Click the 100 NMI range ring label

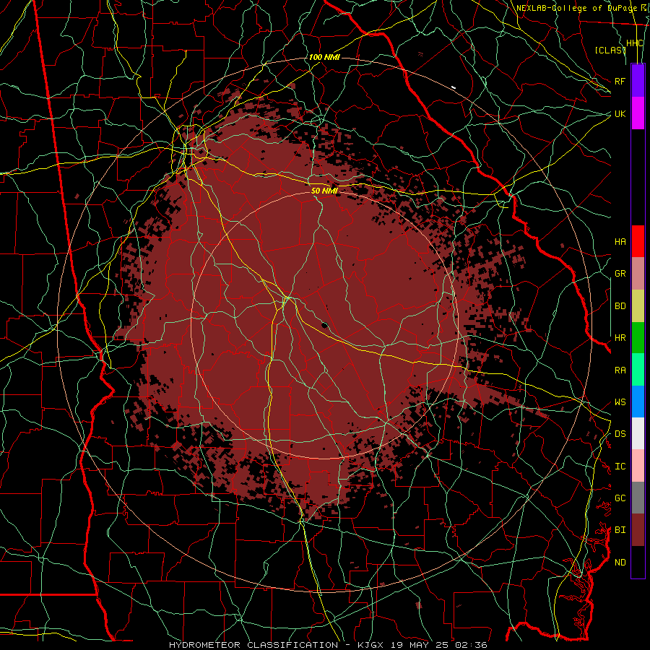click(x=324, y=57)
